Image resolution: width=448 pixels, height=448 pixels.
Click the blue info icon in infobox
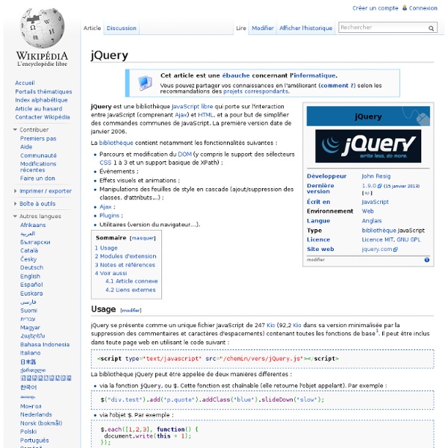coord(426,260)
